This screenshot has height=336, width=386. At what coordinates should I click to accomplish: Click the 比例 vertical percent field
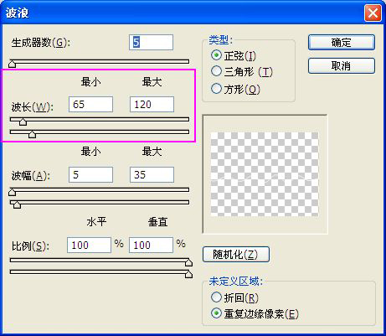(x=151, y=246)
